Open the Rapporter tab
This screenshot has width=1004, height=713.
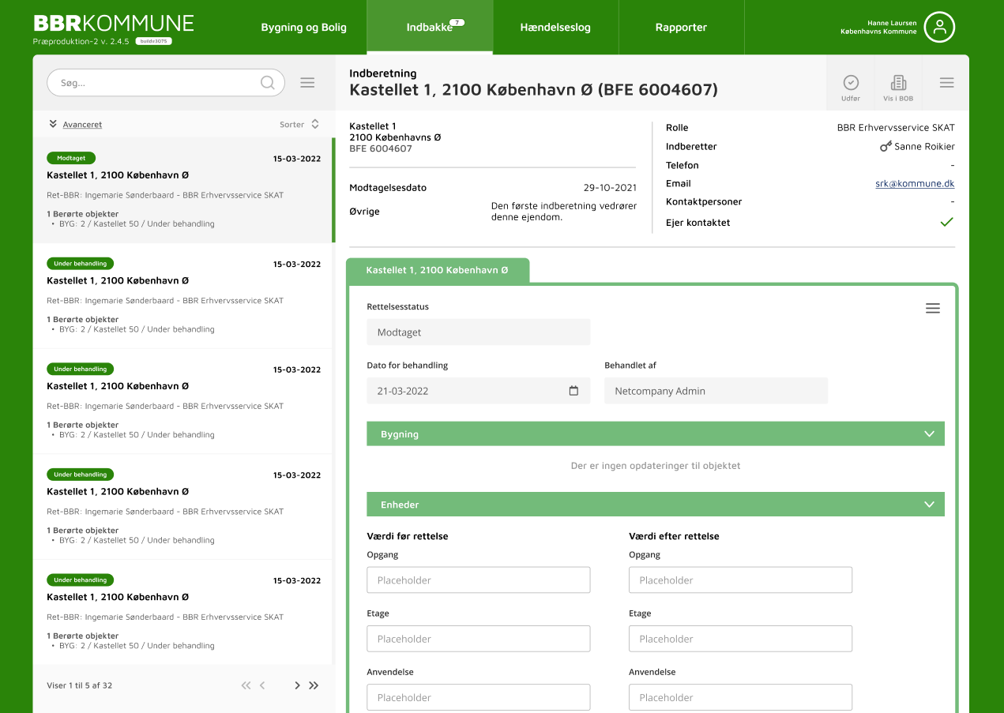coord(681,28)
